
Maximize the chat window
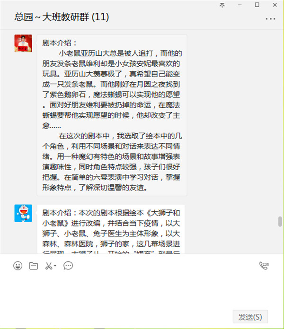(257, 5)
